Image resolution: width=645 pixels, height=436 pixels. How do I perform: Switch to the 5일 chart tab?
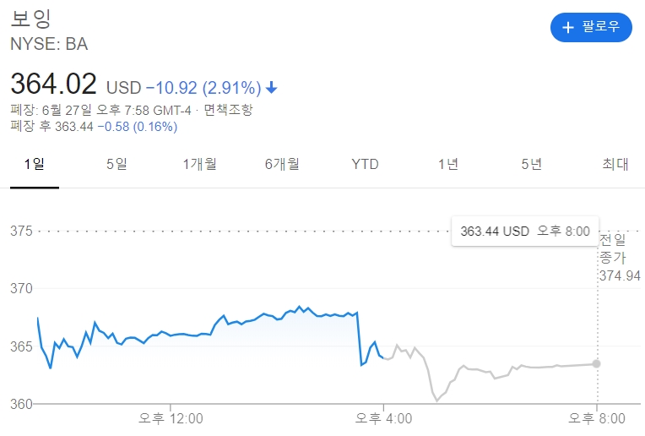pyautogui.click(x=117, y=164)
